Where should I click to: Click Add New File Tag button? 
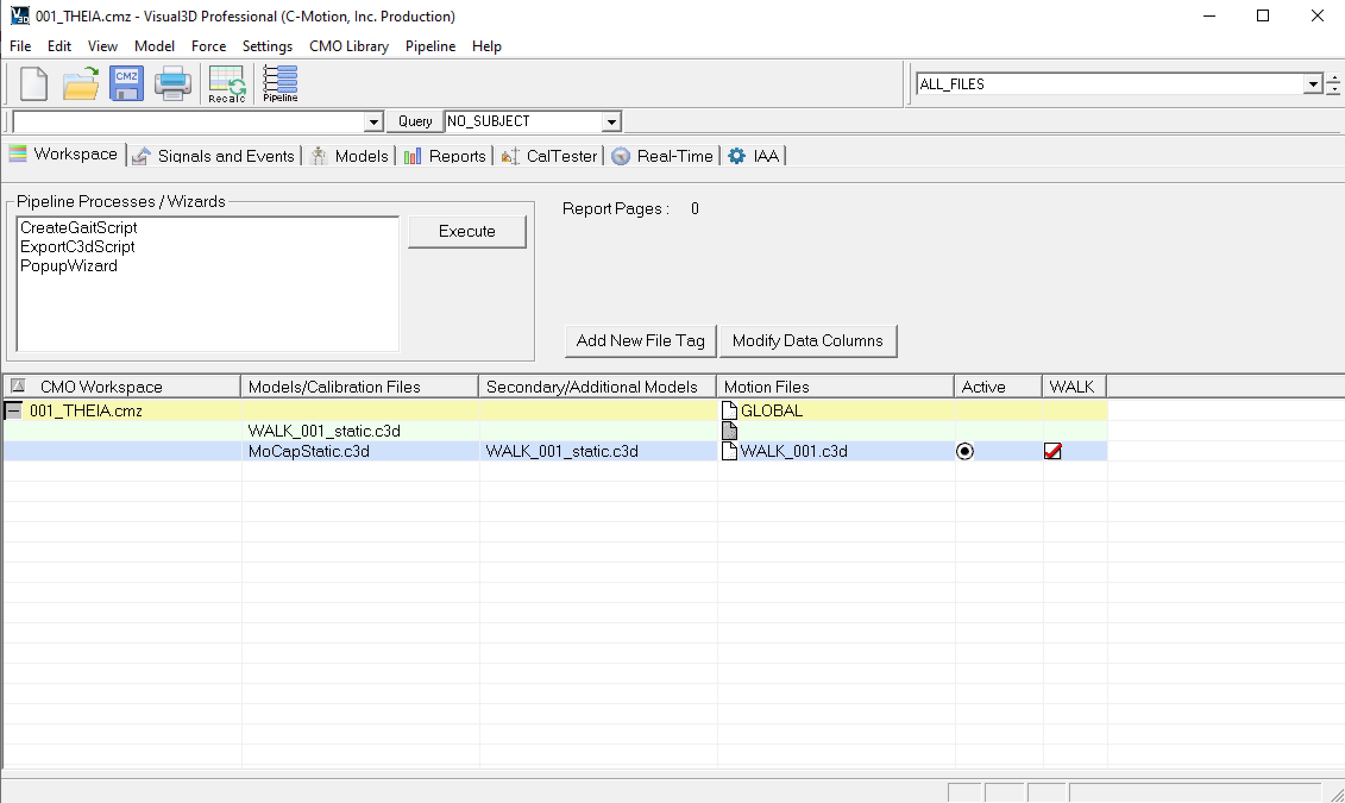pyautogui.click(x=640, y=341)
